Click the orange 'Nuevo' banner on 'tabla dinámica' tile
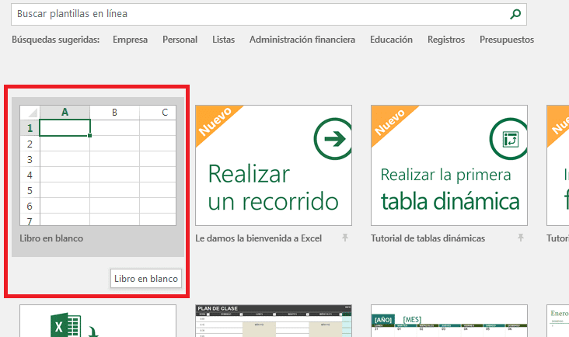This screenshot has height=337, width=569. [387, 122]
